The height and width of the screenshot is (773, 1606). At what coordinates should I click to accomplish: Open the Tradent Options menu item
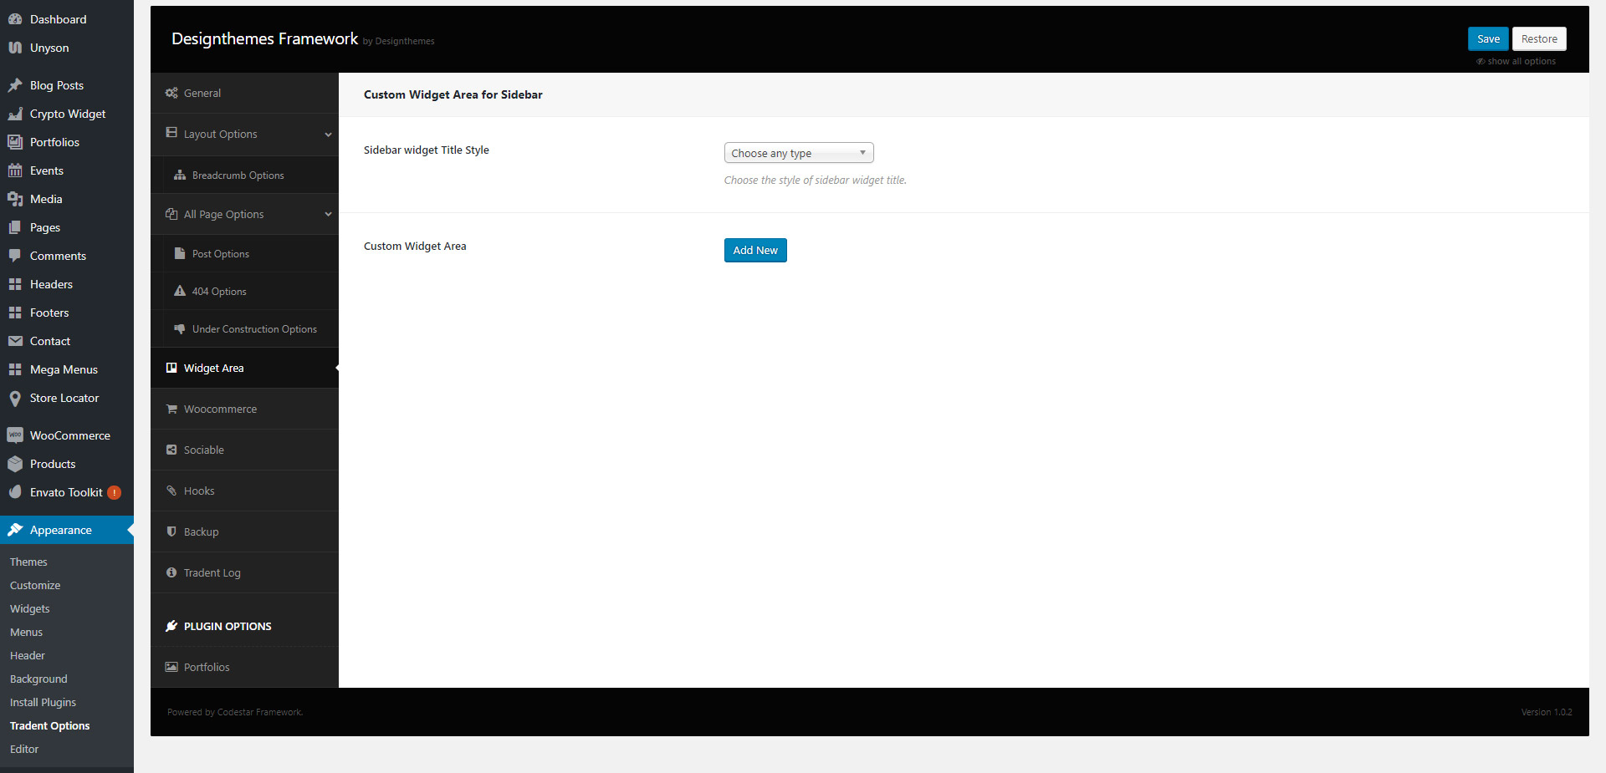[49, 725]
